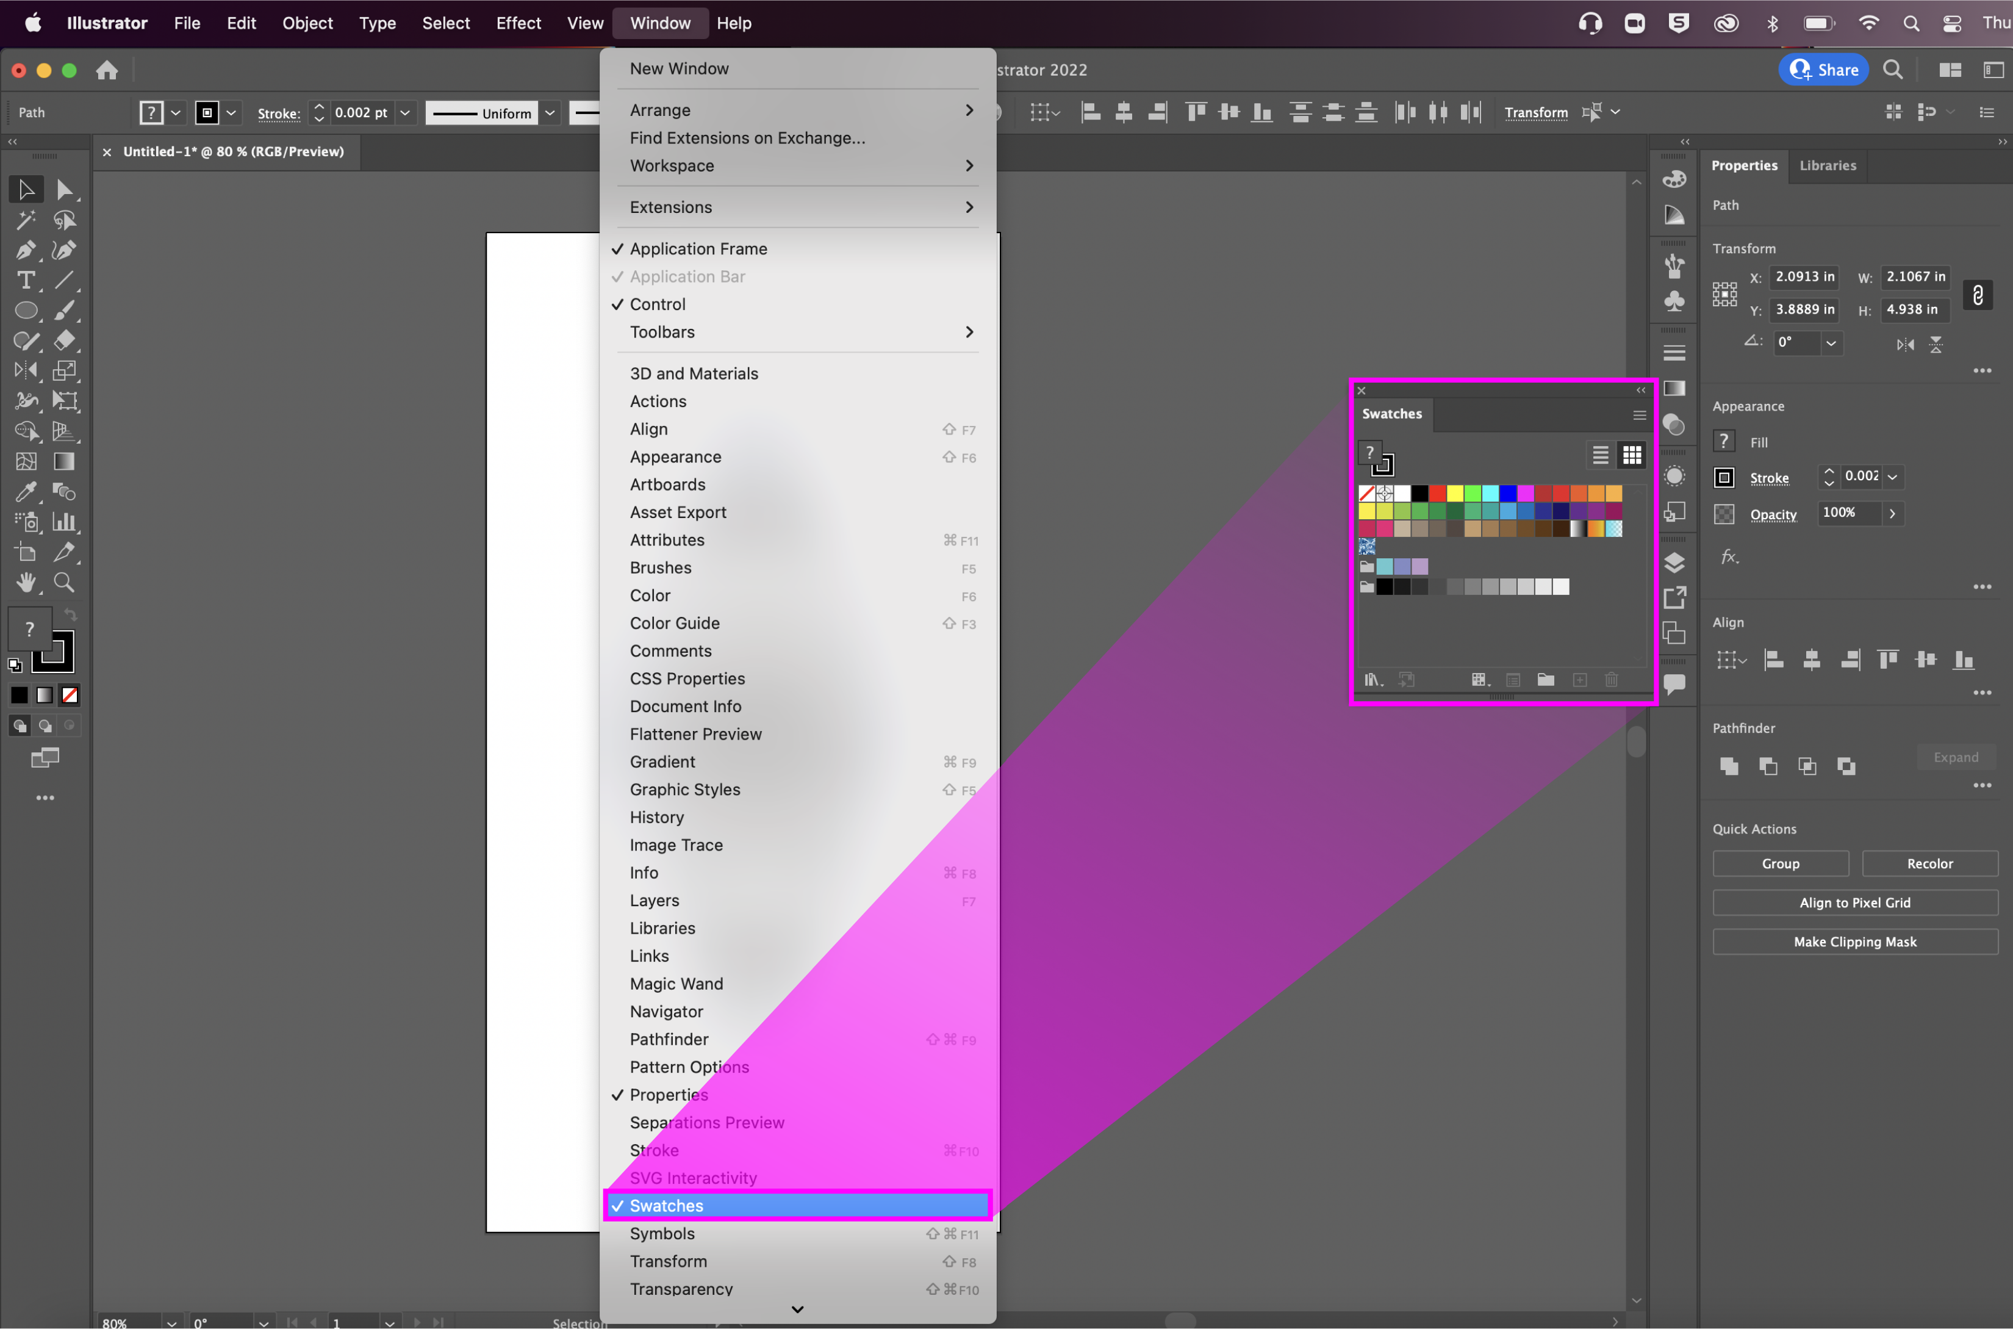
Task: Select the Type tool
Action: (x=26, y=281)
